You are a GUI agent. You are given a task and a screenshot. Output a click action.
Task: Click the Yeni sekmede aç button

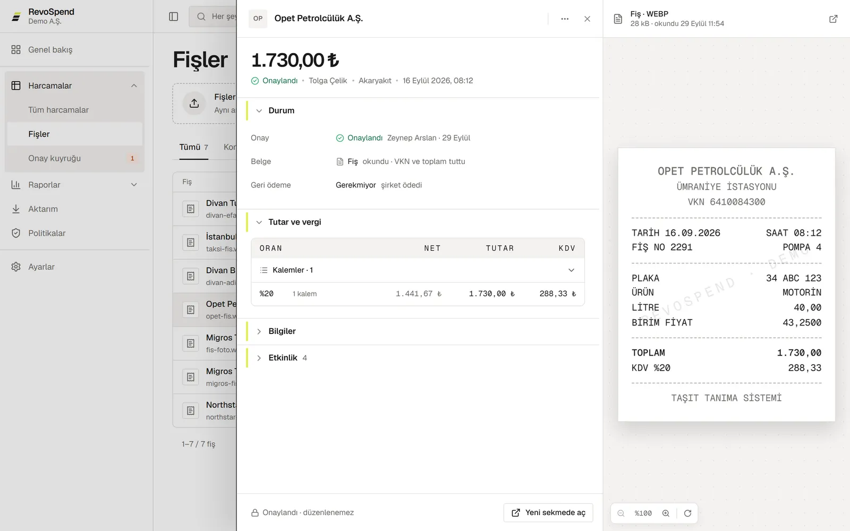[548, 512]
